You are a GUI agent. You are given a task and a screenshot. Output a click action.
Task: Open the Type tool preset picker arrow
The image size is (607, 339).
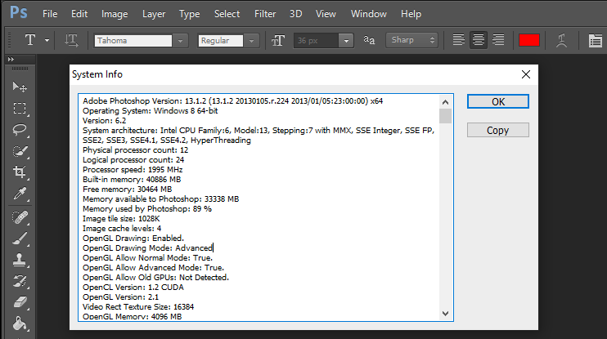[47, 40]
